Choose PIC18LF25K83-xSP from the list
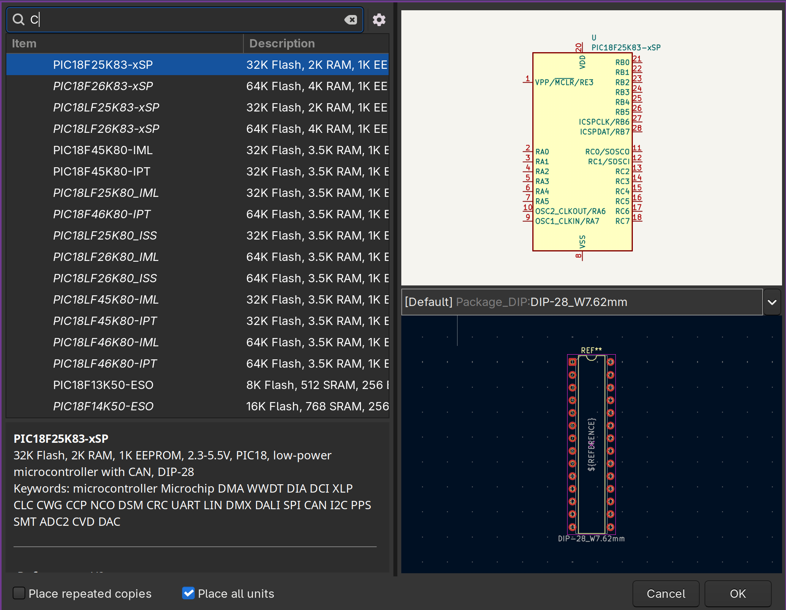The image size is (786, 610). tap(197, 107)
